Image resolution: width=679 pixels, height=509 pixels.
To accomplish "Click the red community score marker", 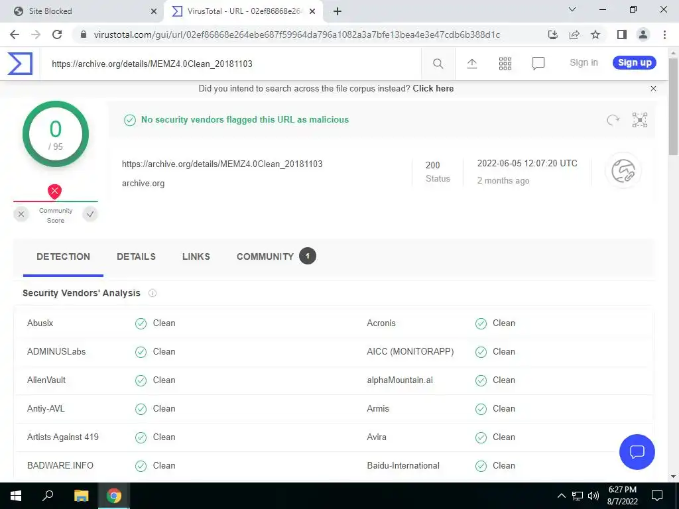I will (54, 192).
